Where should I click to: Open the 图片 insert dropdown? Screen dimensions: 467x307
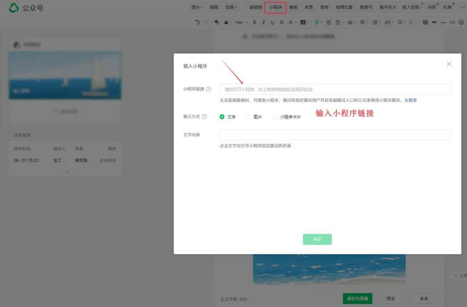[197, 7]
